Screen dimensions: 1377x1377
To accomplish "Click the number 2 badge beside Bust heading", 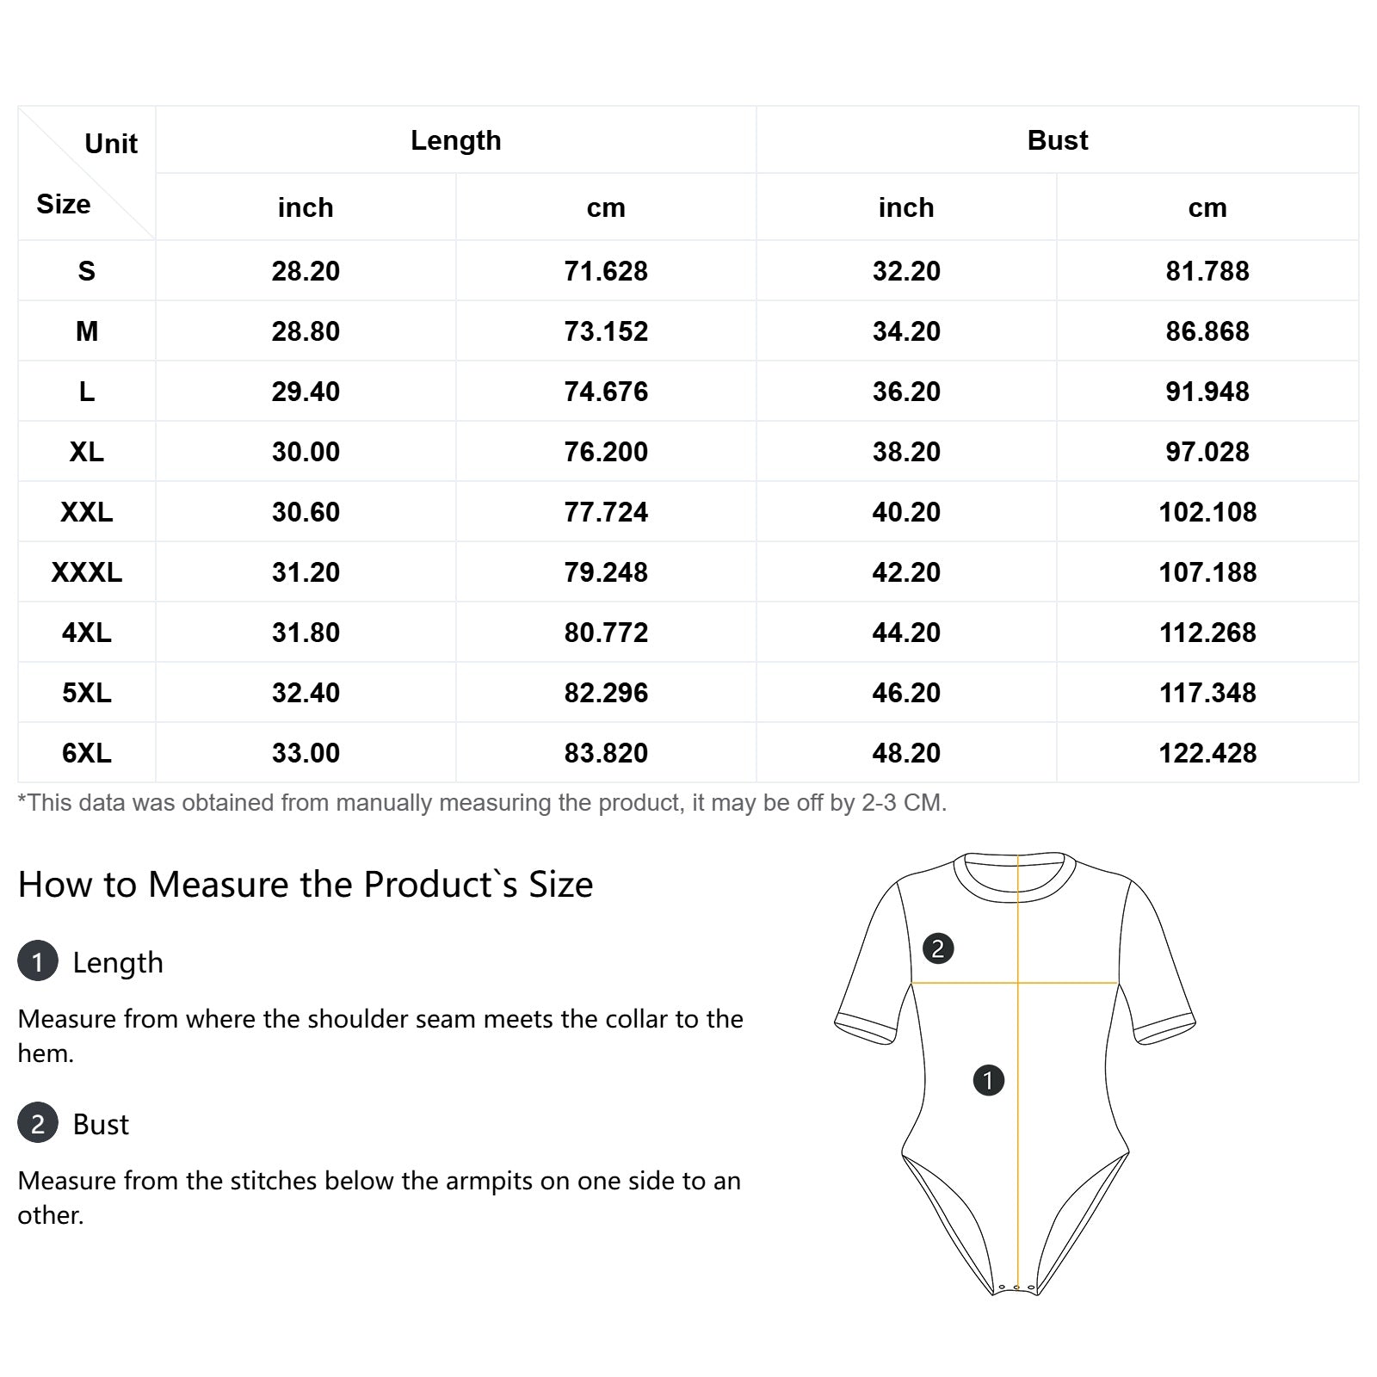I will (x=38, y=1123).
